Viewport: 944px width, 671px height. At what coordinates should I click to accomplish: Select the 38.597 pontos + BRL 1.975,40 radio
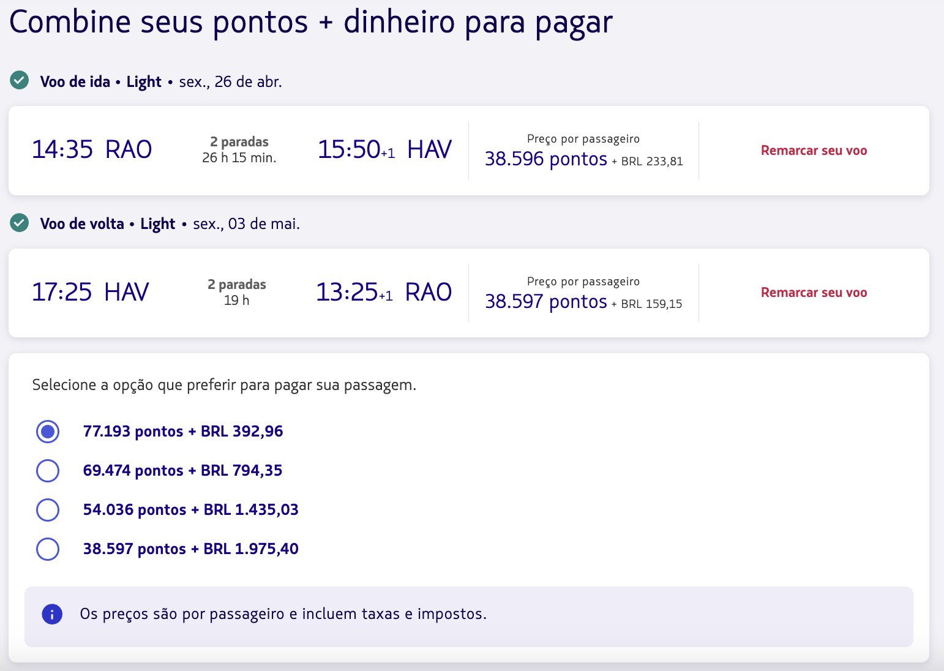coord(48,549)
